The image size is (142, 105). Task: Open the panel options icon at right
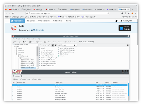pyautogui.click(x=128, y=45)
